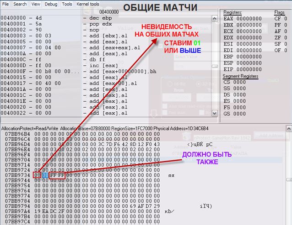Select disassembly row at address 00400022
292x225 pixels.
106,113
